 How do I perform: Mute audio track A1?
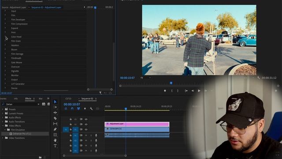coord(86,135)
